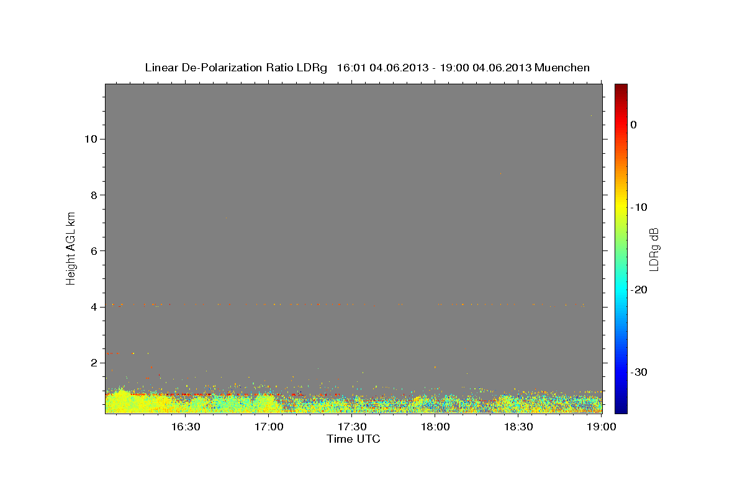Click the 17:30 time tick label
This screenshot has width=745, height=496.
[352, 427]
